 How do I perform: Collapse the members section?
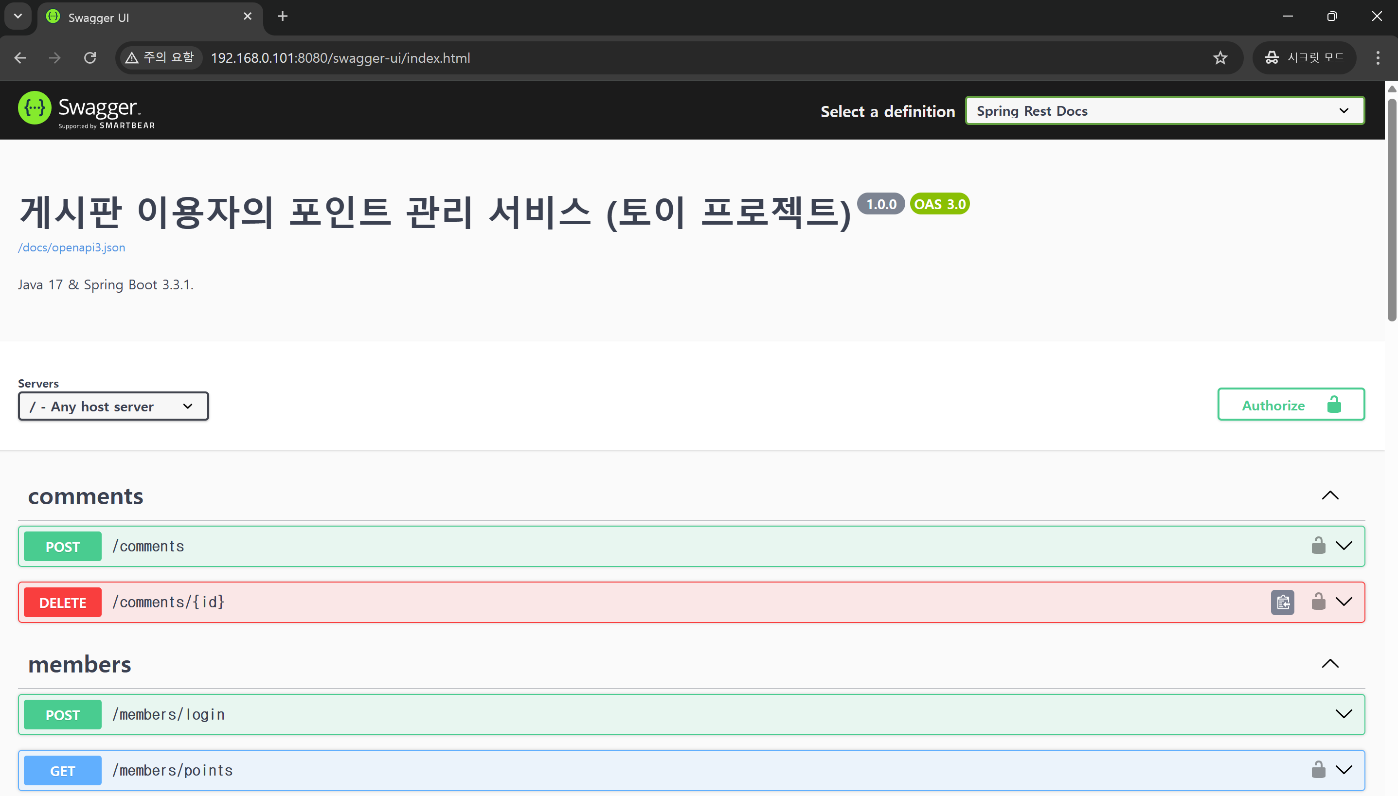point(1330,664)
